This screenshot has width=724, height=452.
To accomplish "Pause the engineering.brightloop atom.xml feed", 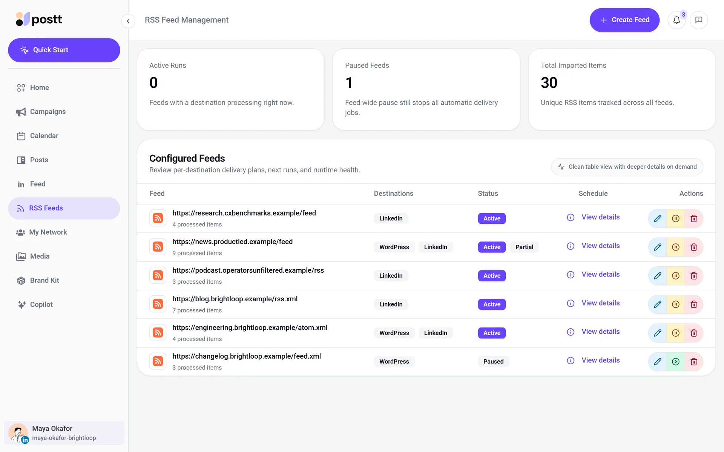I will tap(675, 333).
